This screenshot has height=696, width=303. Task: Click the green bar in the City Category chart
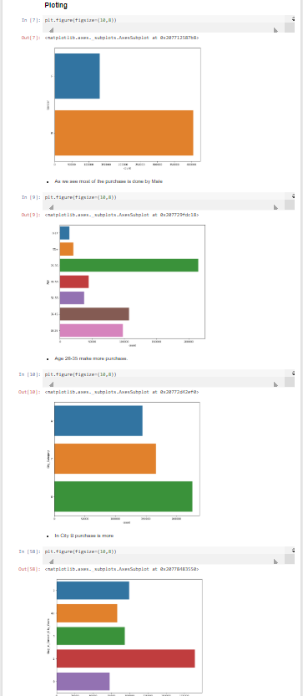click(124, 496)
